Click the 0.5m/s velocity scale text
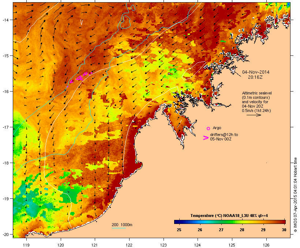 [x=256, y=111]
